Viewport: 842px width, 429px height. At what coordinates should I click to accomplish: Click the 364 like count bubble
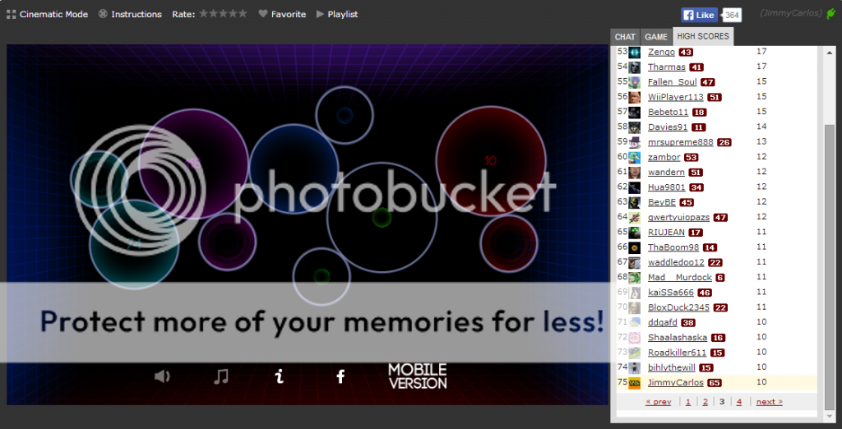[x=731, y=15]
